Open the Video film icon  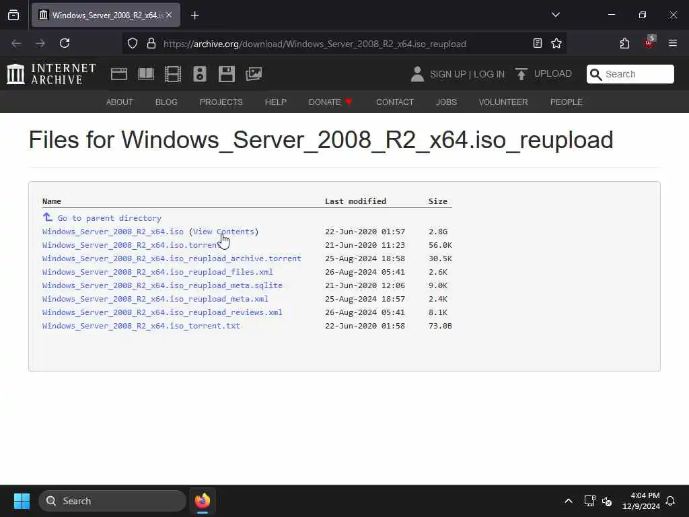[x=173, y=74]
